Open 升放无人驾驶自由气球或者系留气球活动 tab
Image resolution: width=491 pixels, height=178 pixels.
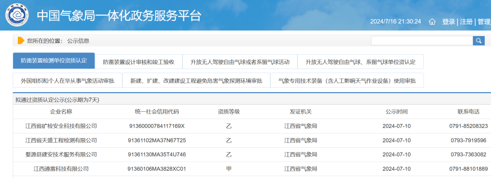[240, 62]
